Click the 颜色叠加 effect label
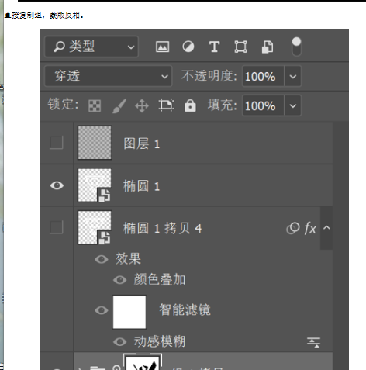366x370 pixels. coord(160,279)
